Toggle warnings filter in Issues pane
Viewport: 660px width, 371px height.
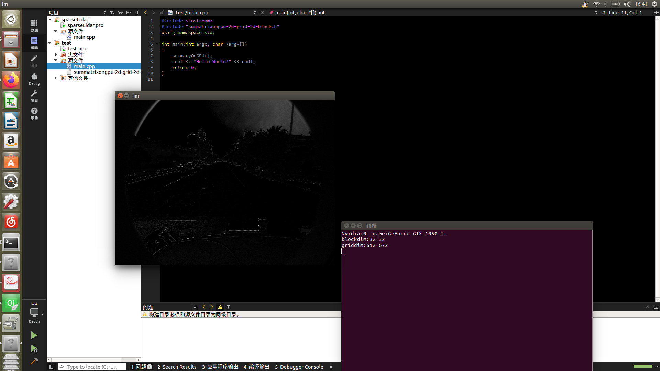point(220,307)
